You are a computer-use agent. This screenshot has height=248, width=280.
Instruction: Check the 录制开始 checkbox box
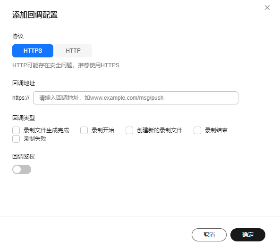coord(84,130)
